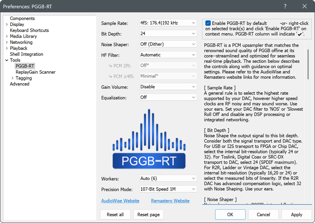The image size is (315, 223).
Task: Select Components in preferences tree
Action: [x=22, y=18]
